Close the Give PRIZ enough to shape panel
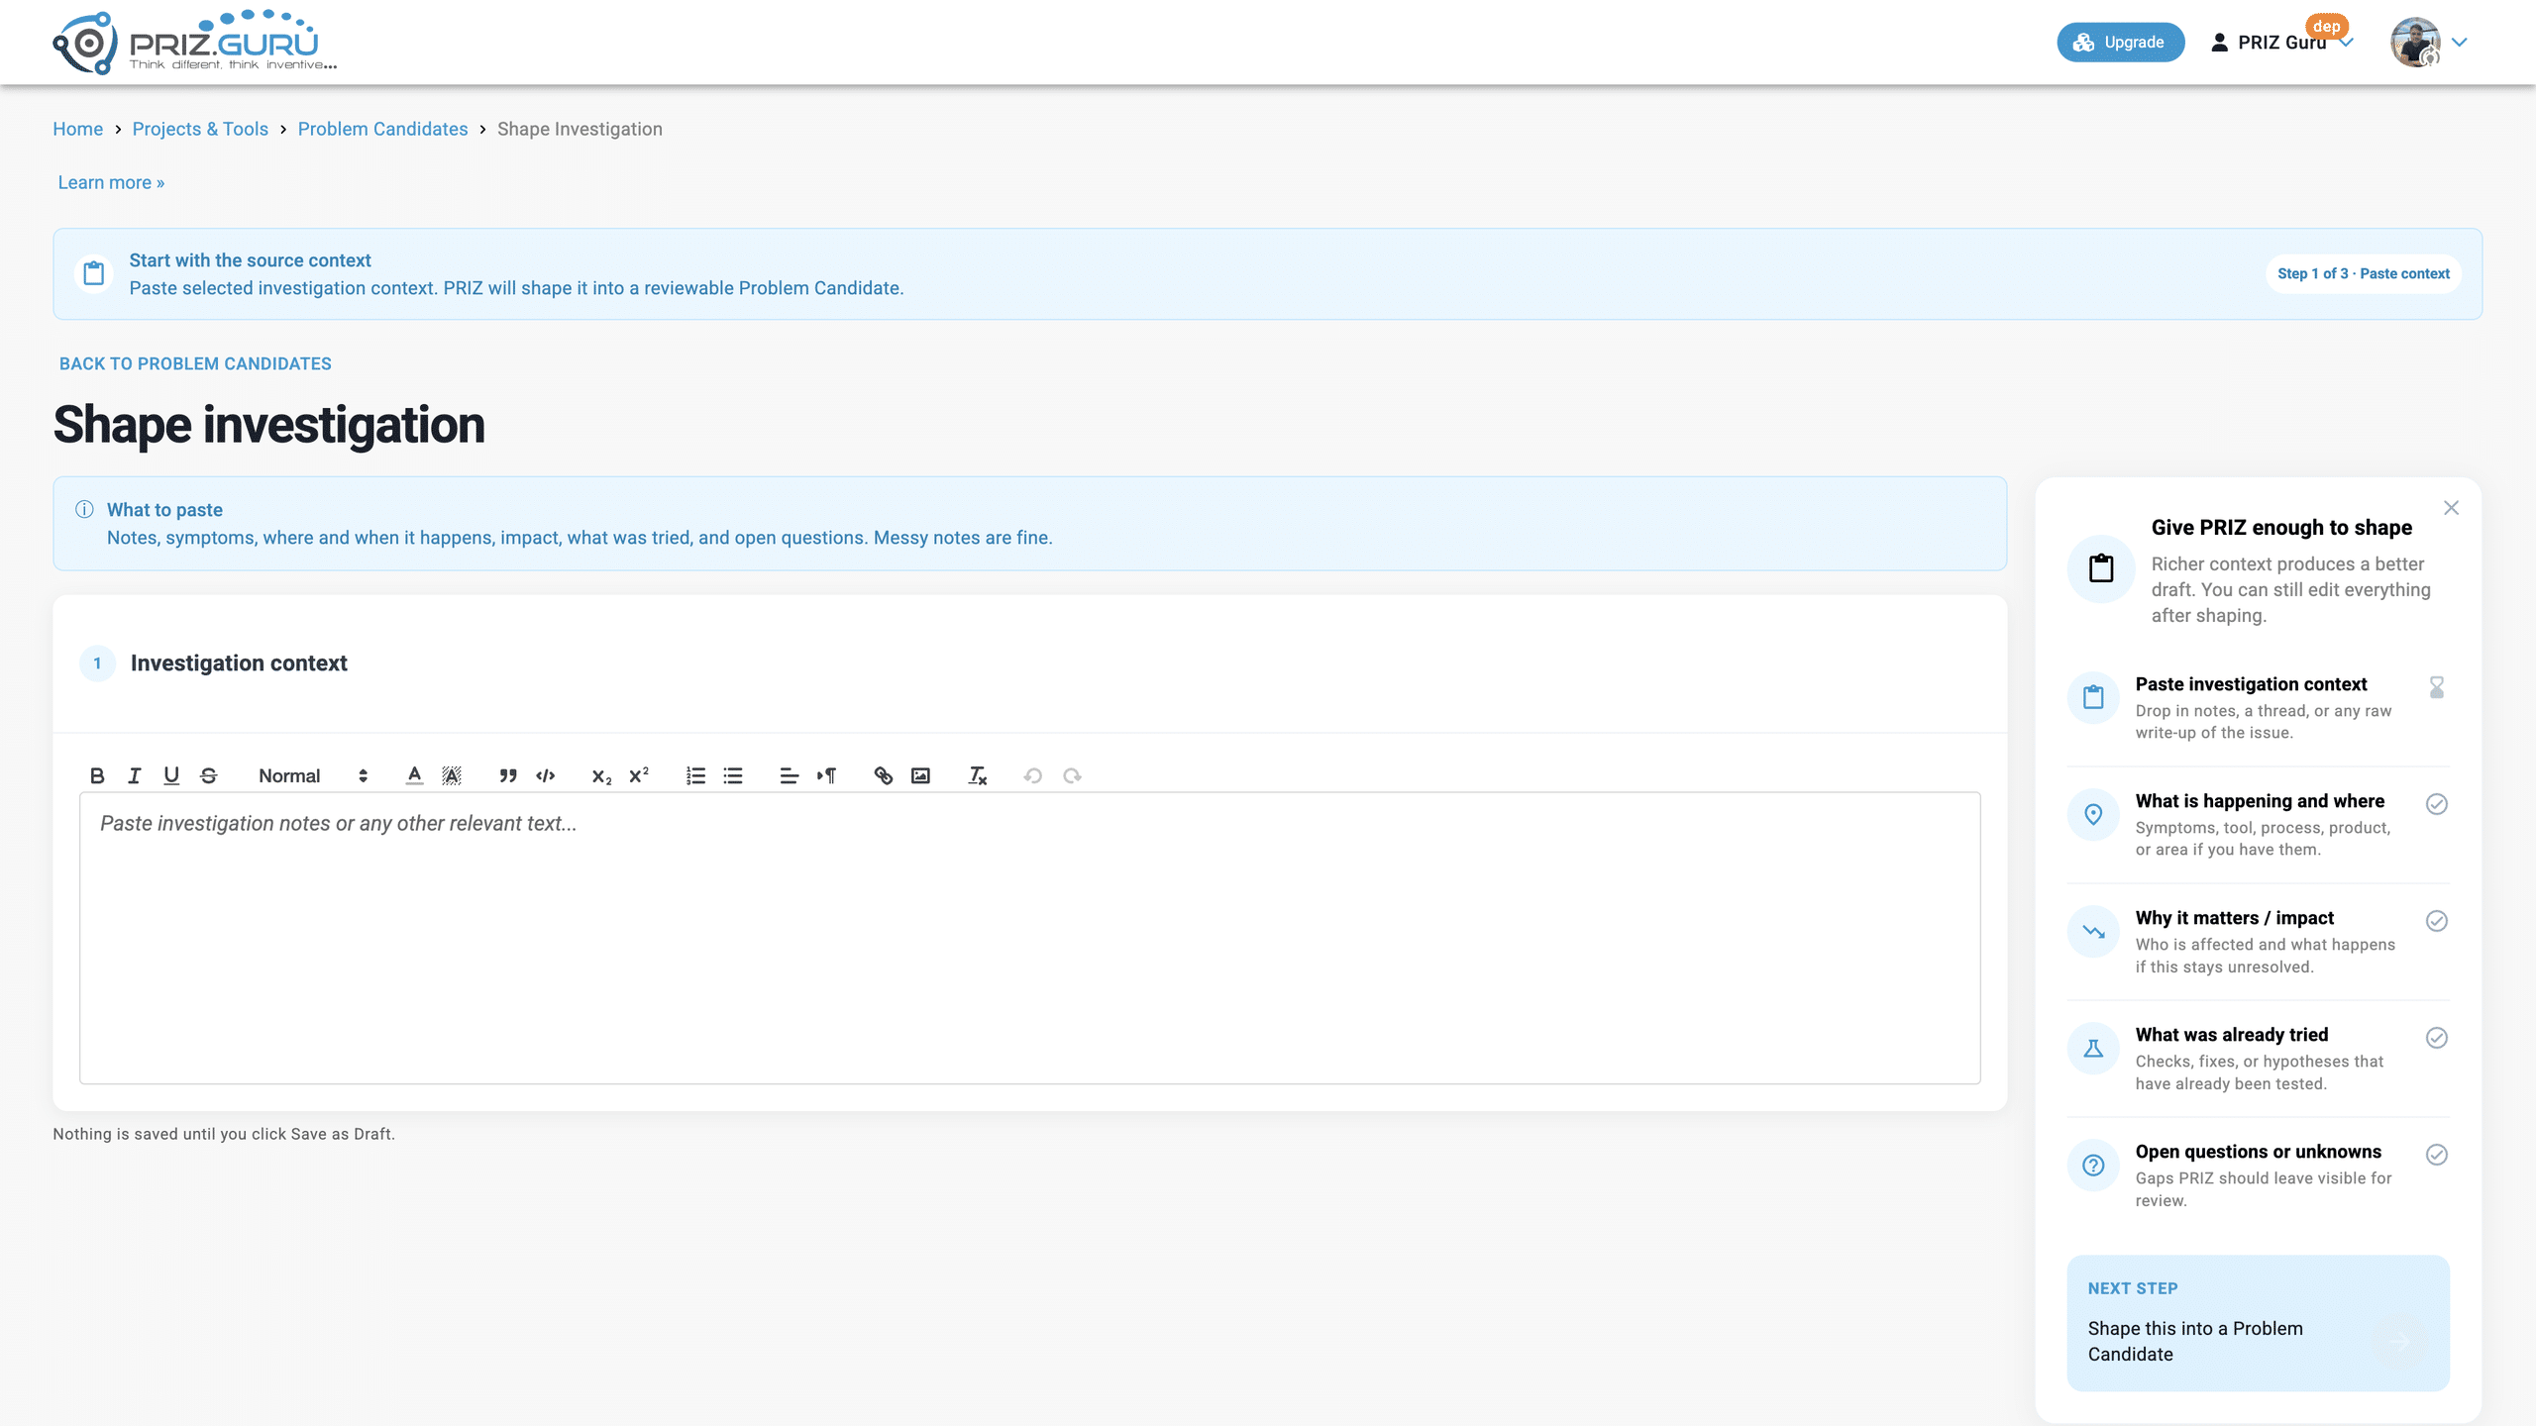This screenshot has width=2536, height=1426. click(x=2451, y=508)
